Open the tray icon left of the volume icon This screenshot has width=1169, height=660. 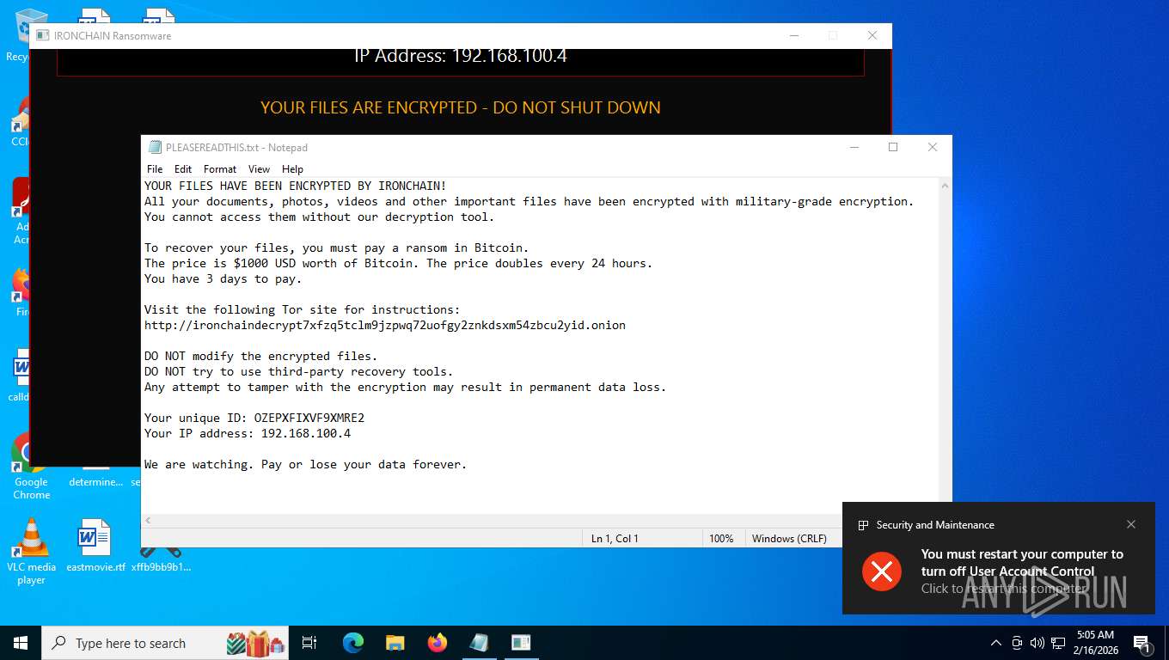[1017, 643]
